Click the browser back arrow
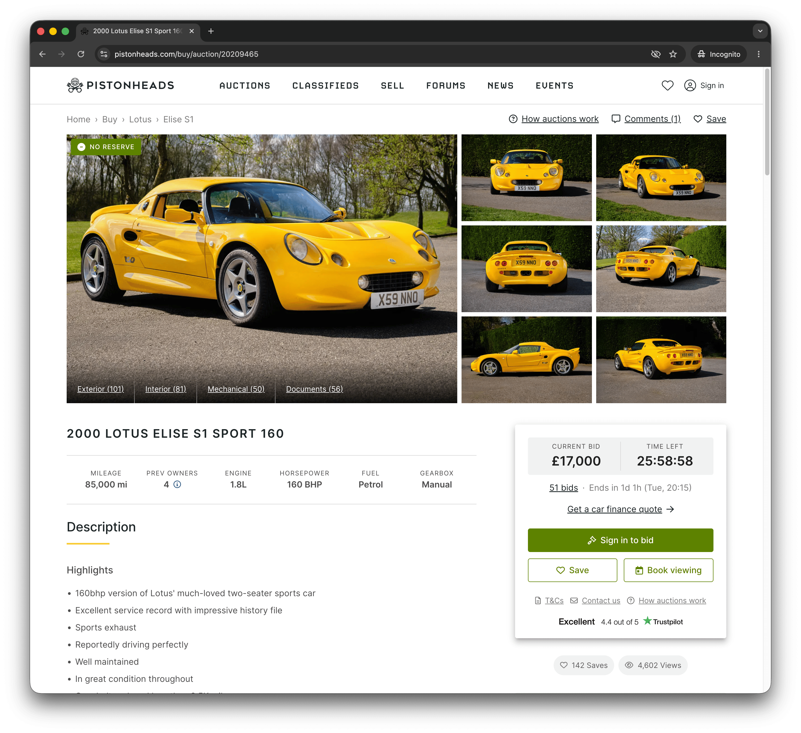The height and width of the screenshot is (733, 801). coord(43,54)
